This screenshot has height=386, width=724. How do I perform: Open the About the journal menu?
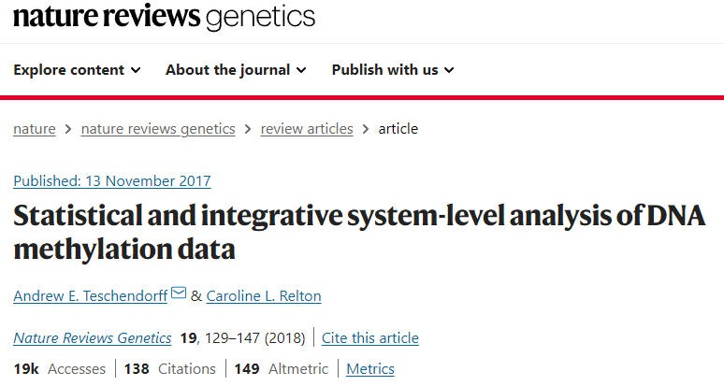[x=236, y=70]
